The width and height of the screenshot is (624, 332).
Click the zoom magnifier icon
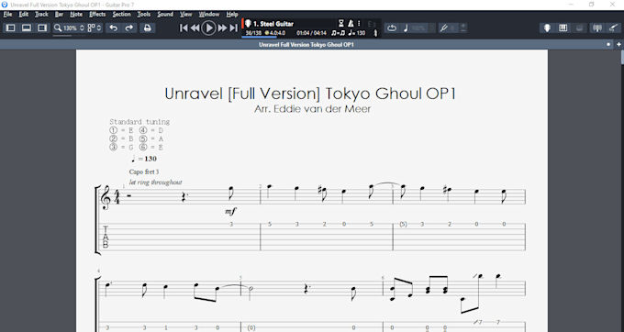pyautogui.click(x=58, y=28)
